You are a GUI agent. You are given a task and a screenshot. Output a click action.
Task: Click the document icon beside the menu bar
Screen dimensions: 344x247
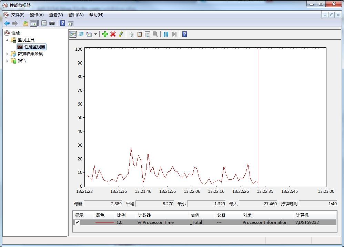pyautogui.click(x=6, y=15)
